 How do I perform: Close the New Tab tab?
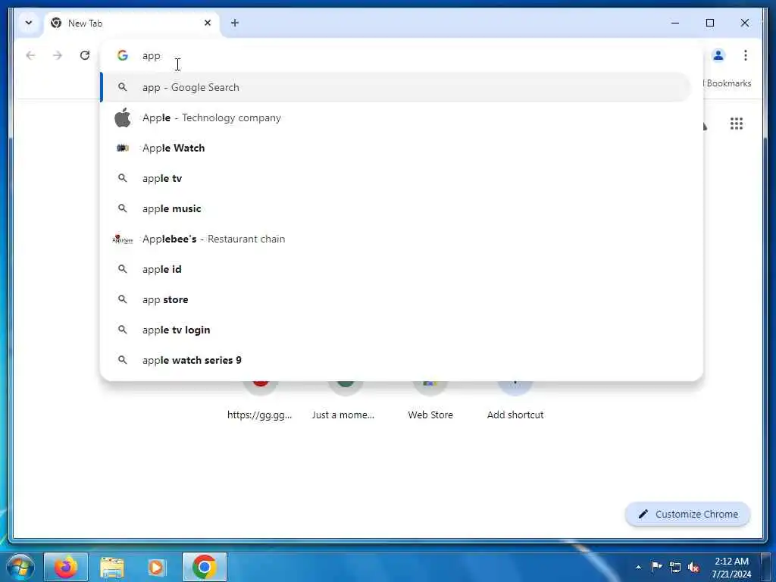[208, 23]
